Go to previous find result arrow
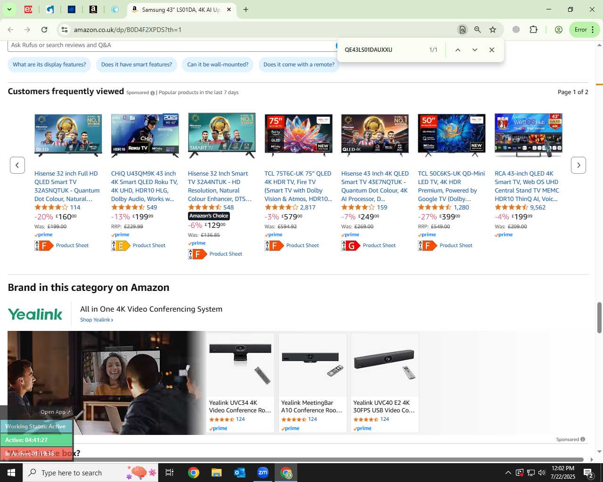The height and width of the screenshot is (482, 603). coord(457,50)
